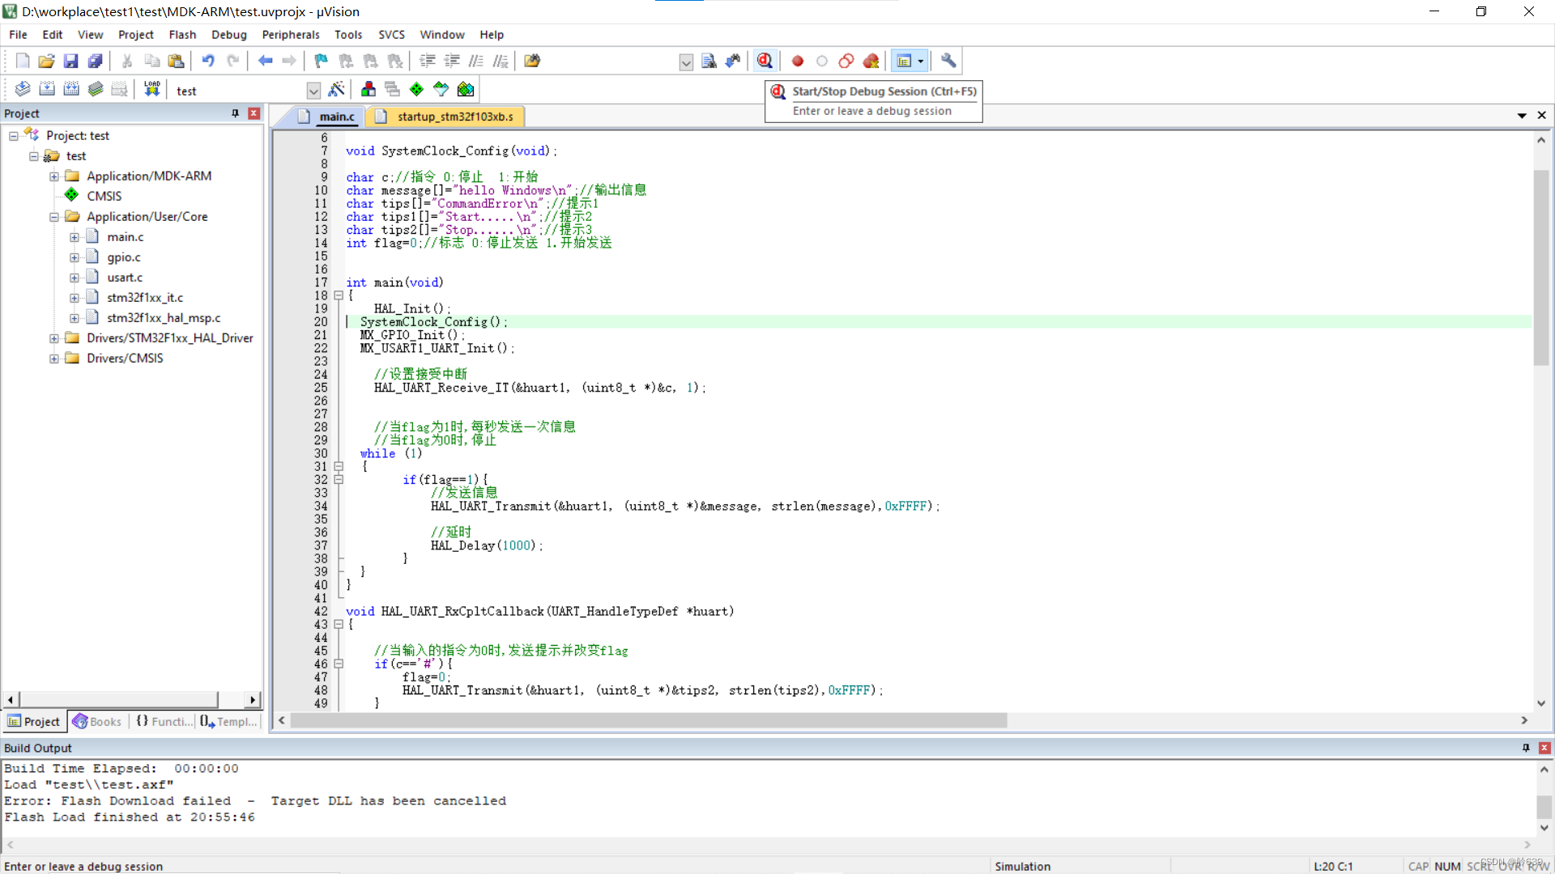Expand the Drivers/CMSIS folder
Viewport: 1555px width, 874px height.
tap(53, 359)
